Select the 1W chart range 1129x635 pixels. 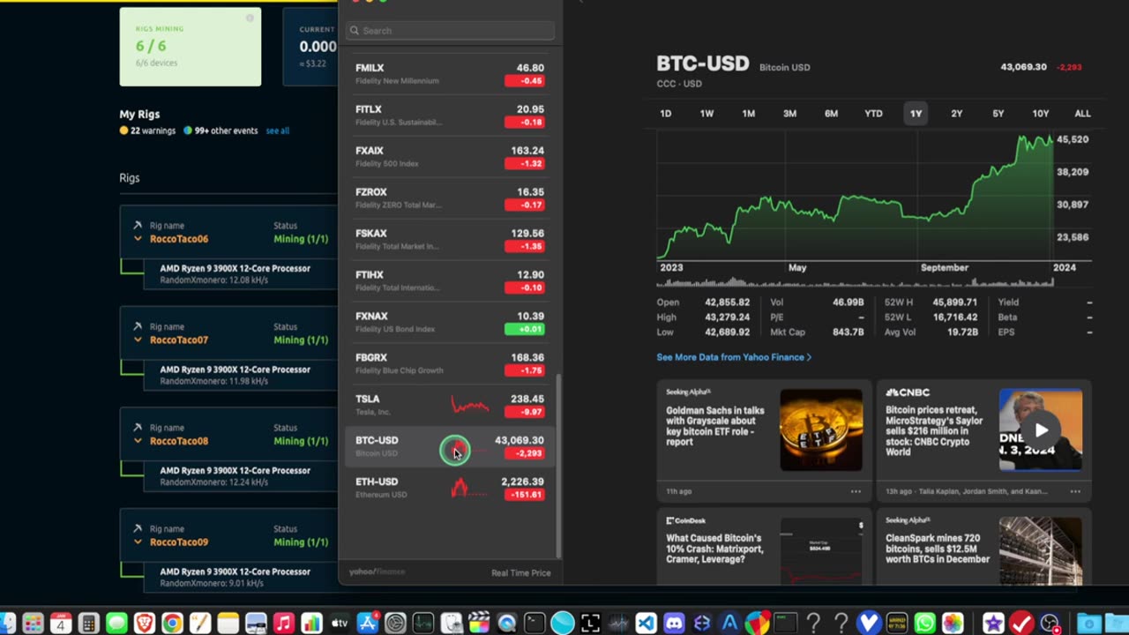(x=707, y=113)
